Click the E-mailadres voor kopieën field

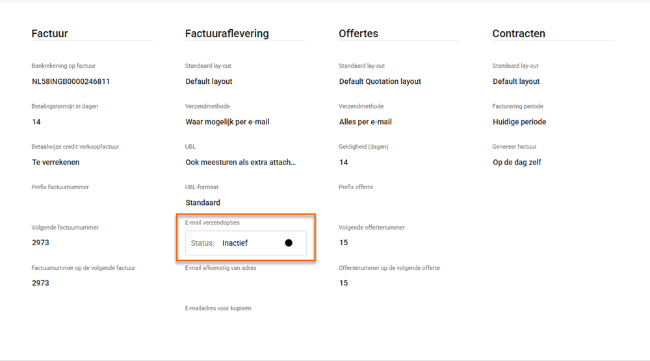point(244,323)
